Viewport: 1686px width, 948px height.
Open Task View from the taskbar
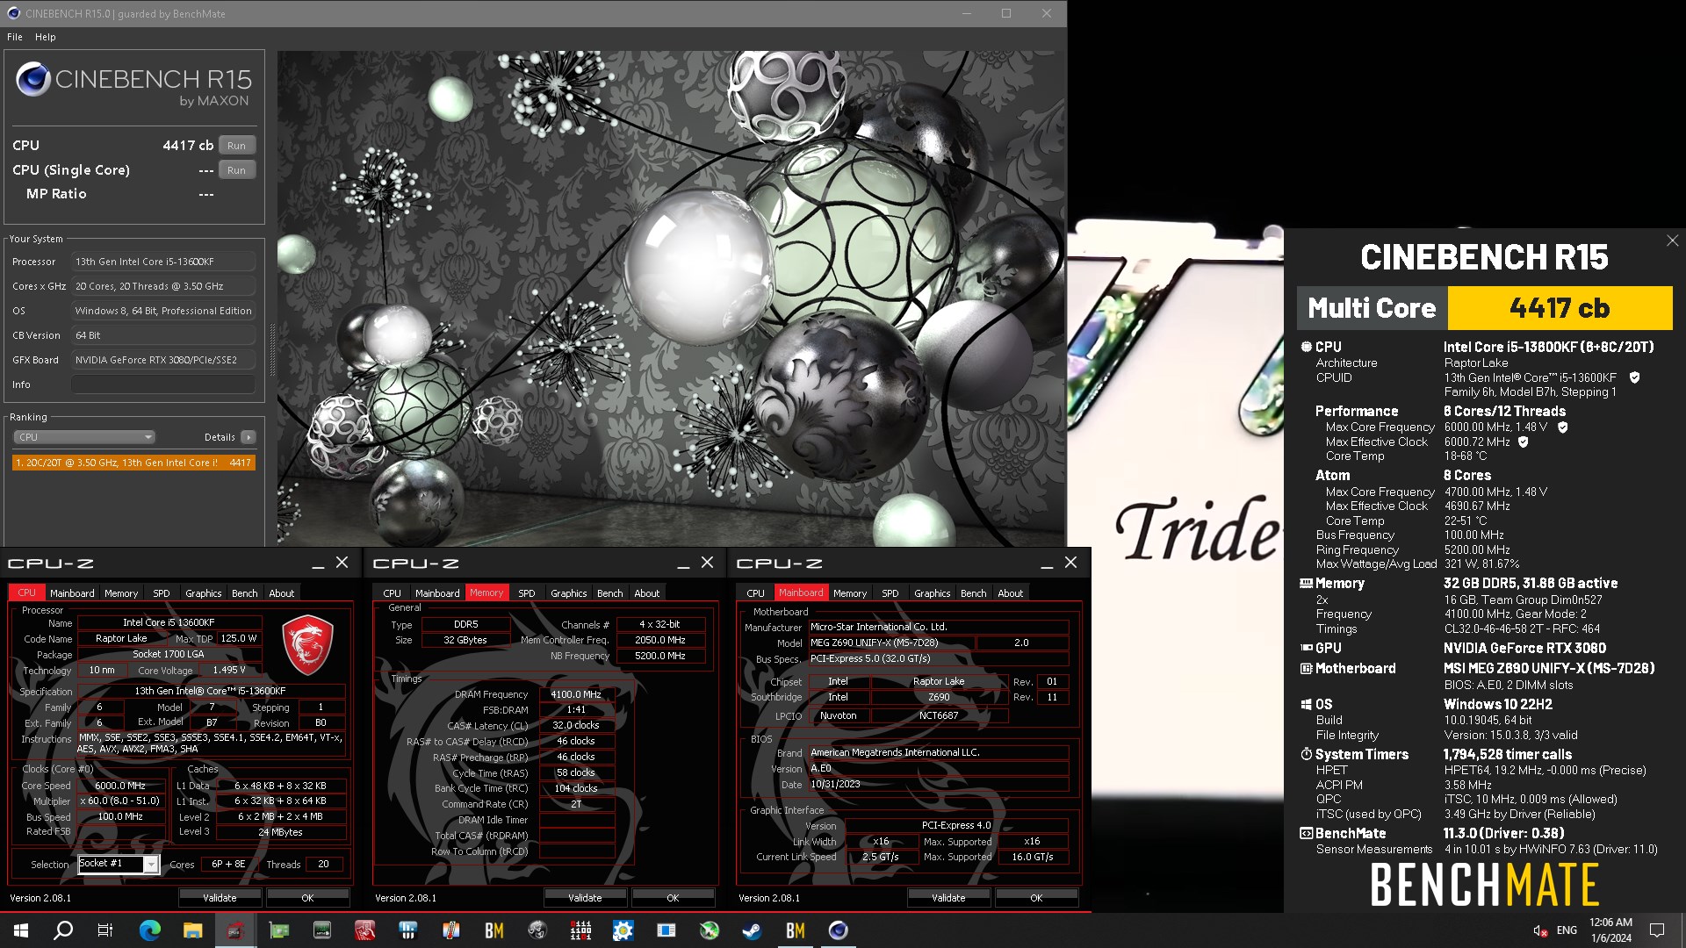pos(105,930)
